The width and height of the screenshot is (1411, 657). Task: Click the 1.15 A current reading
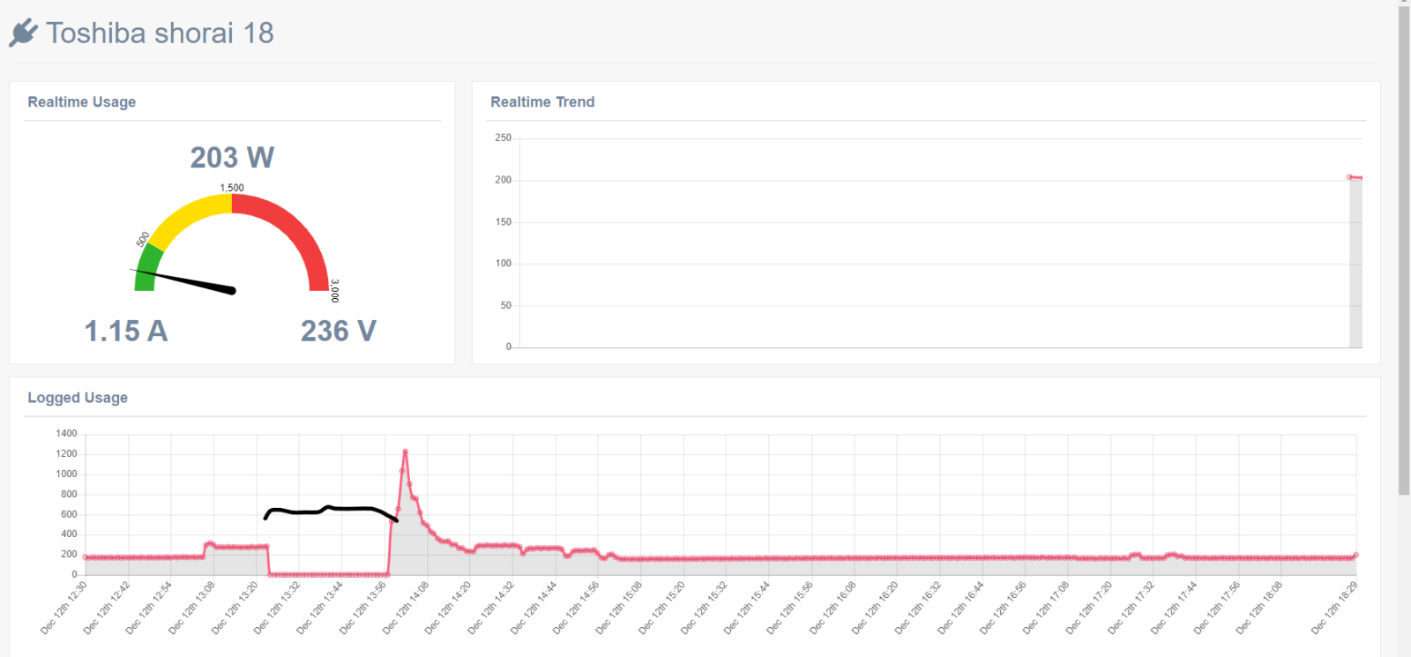(126, 331)
